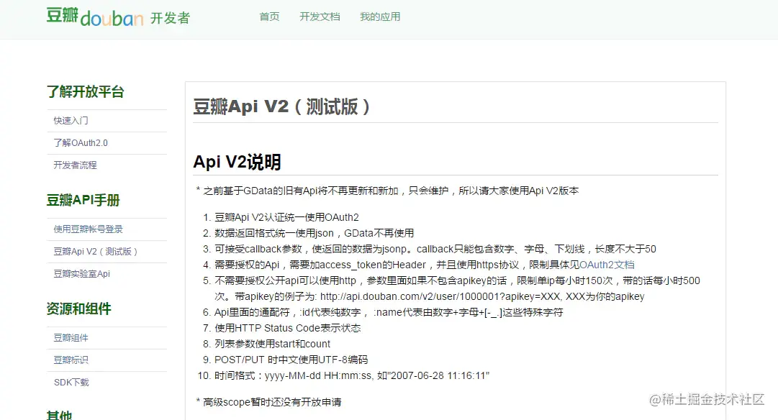Click list item POST/PUT 时中文使用UTF-8编码

[x=291, y=360]
